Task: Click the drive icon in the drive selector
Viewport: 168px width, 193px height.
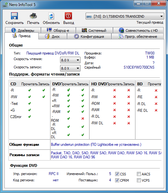Action: click(89, 16)
